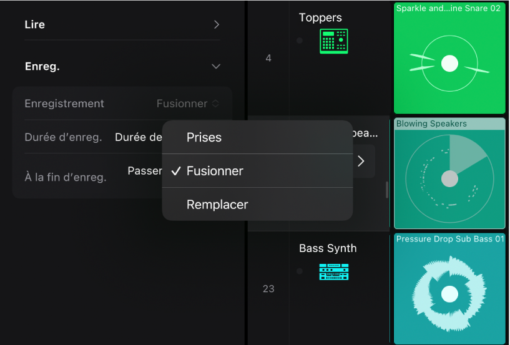Select the Blowing Speakers loop cell
The height and width of the screenshot is (345, 510).
tap(449, 173)
